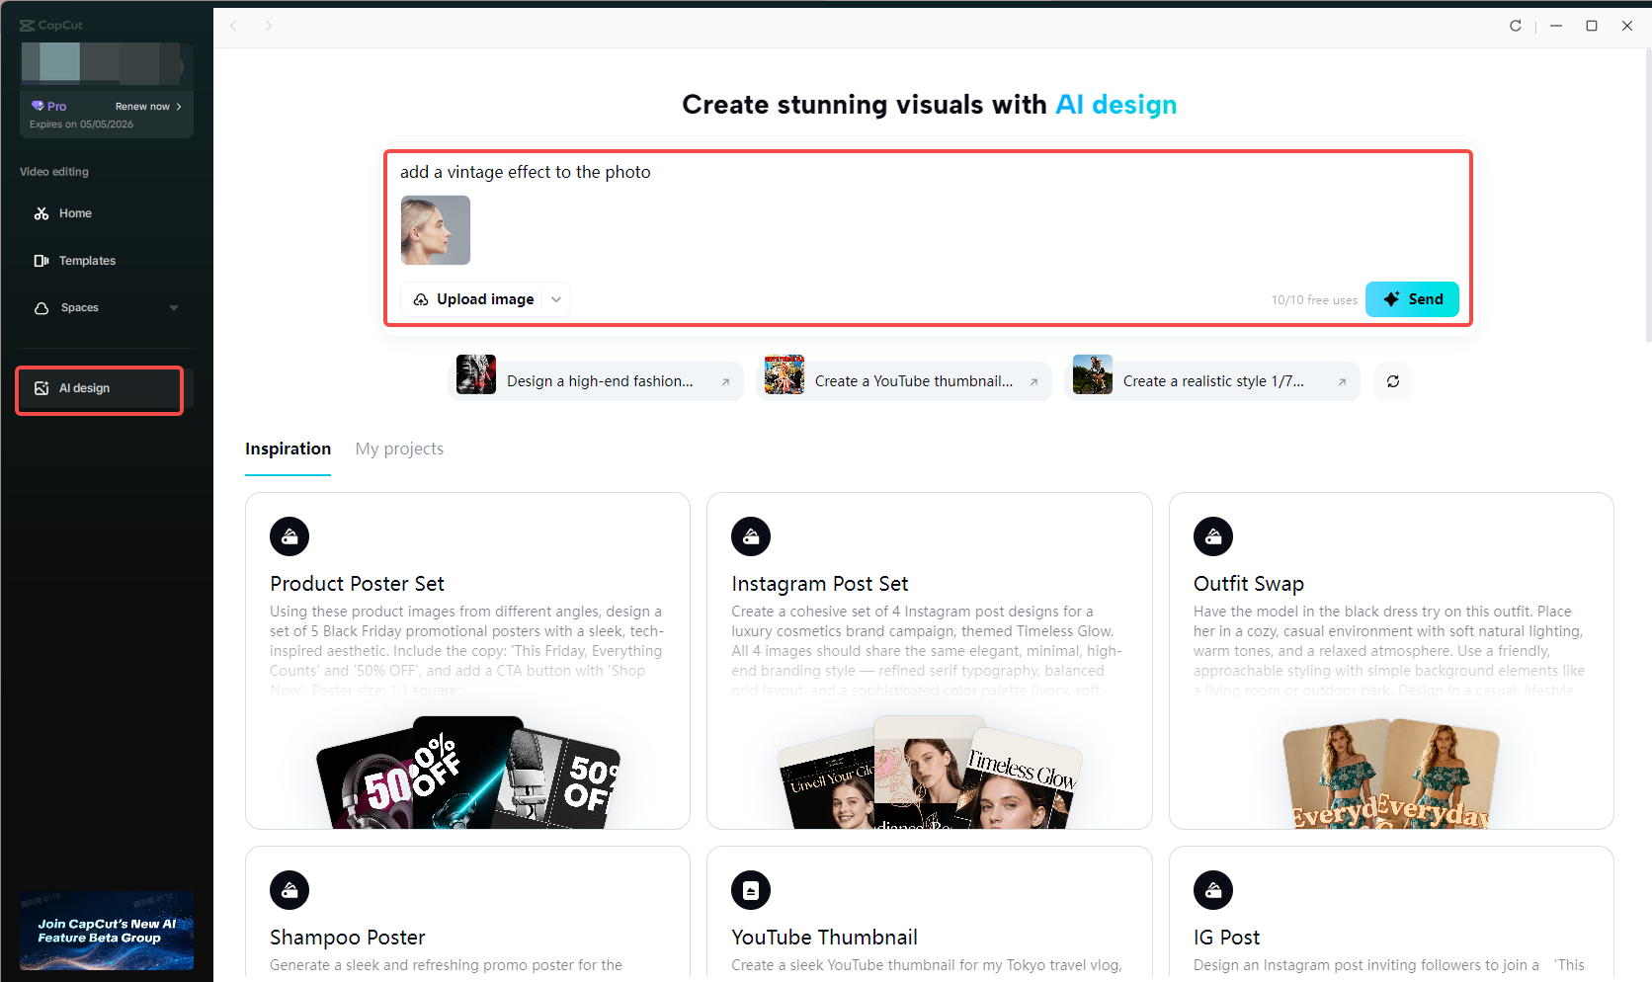
Task: Open the Shampoo Poster card title
Action: click(x=347, y=938)
